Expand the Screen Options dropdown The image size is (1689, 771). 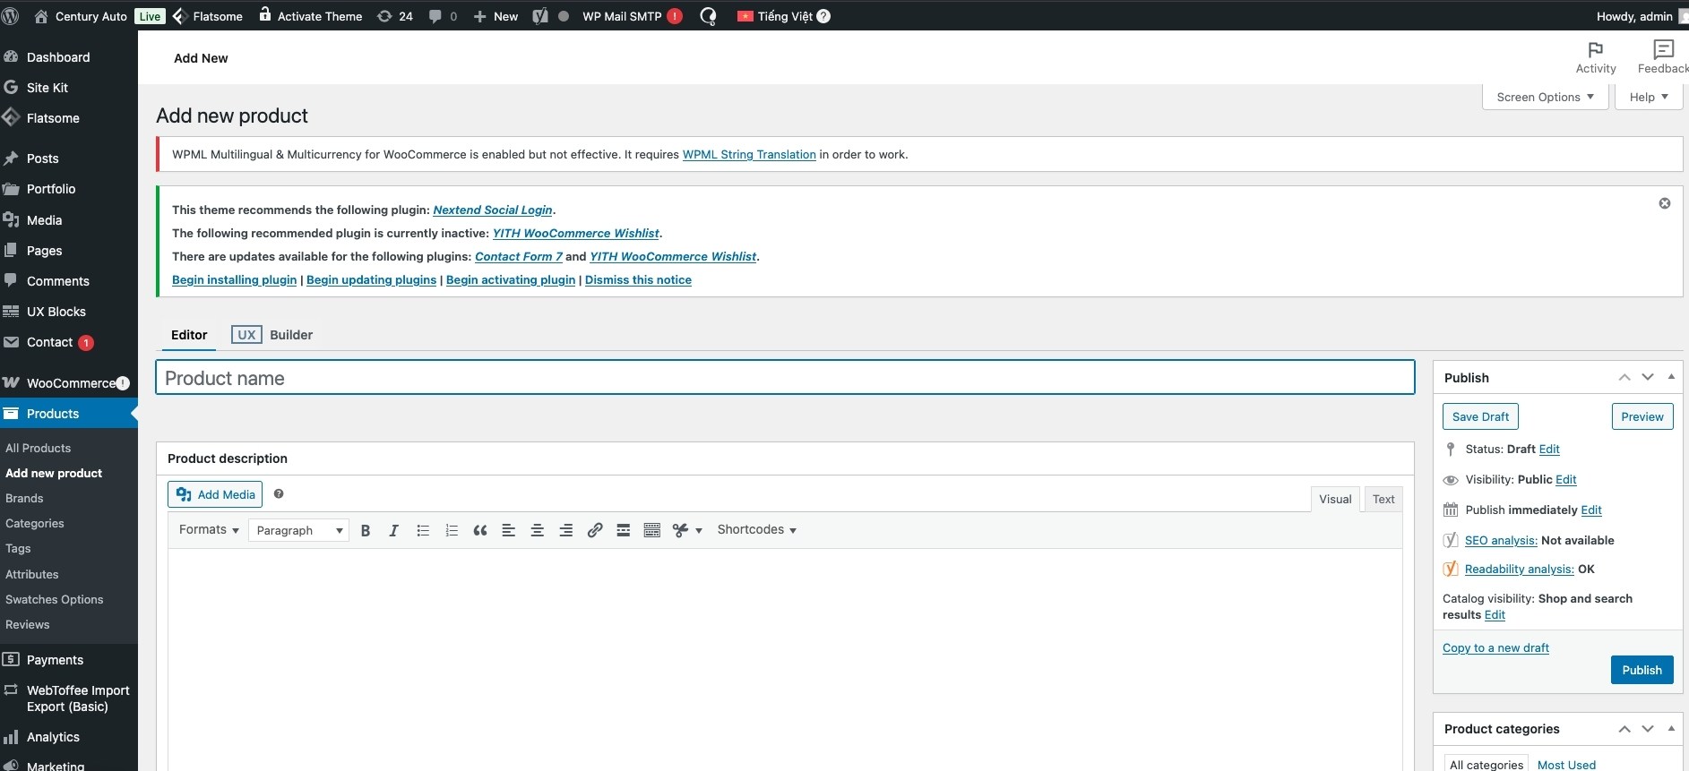[1545, 97]
